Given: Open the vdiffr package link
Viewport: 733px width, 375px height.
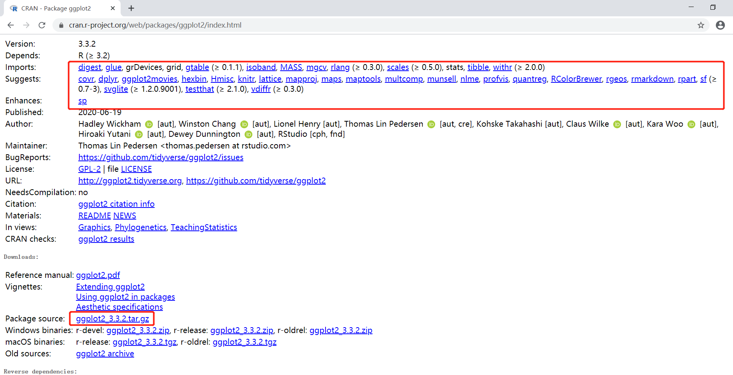Looking at the screenshot, I should click(261, 89).
